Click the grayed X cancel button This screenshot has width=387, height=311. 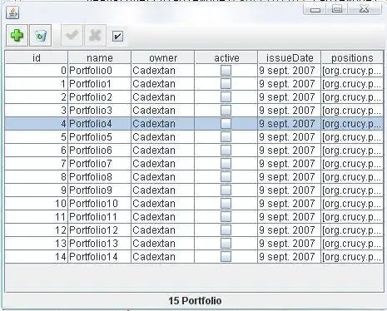(95, 36)
